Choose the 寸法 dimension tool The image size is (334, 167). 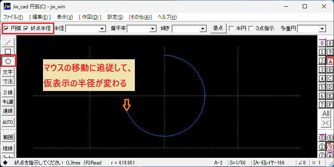(8, 81)
